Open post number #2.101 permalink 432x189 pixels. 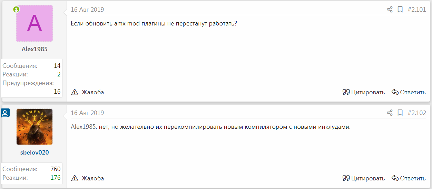tap(417, 10)
